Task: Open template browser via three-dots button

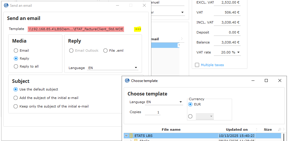Action: [x=138, y=29]
